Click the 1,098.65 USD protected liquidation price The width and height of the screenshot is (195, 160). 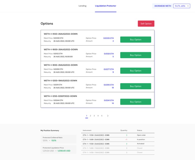(64, 151)
